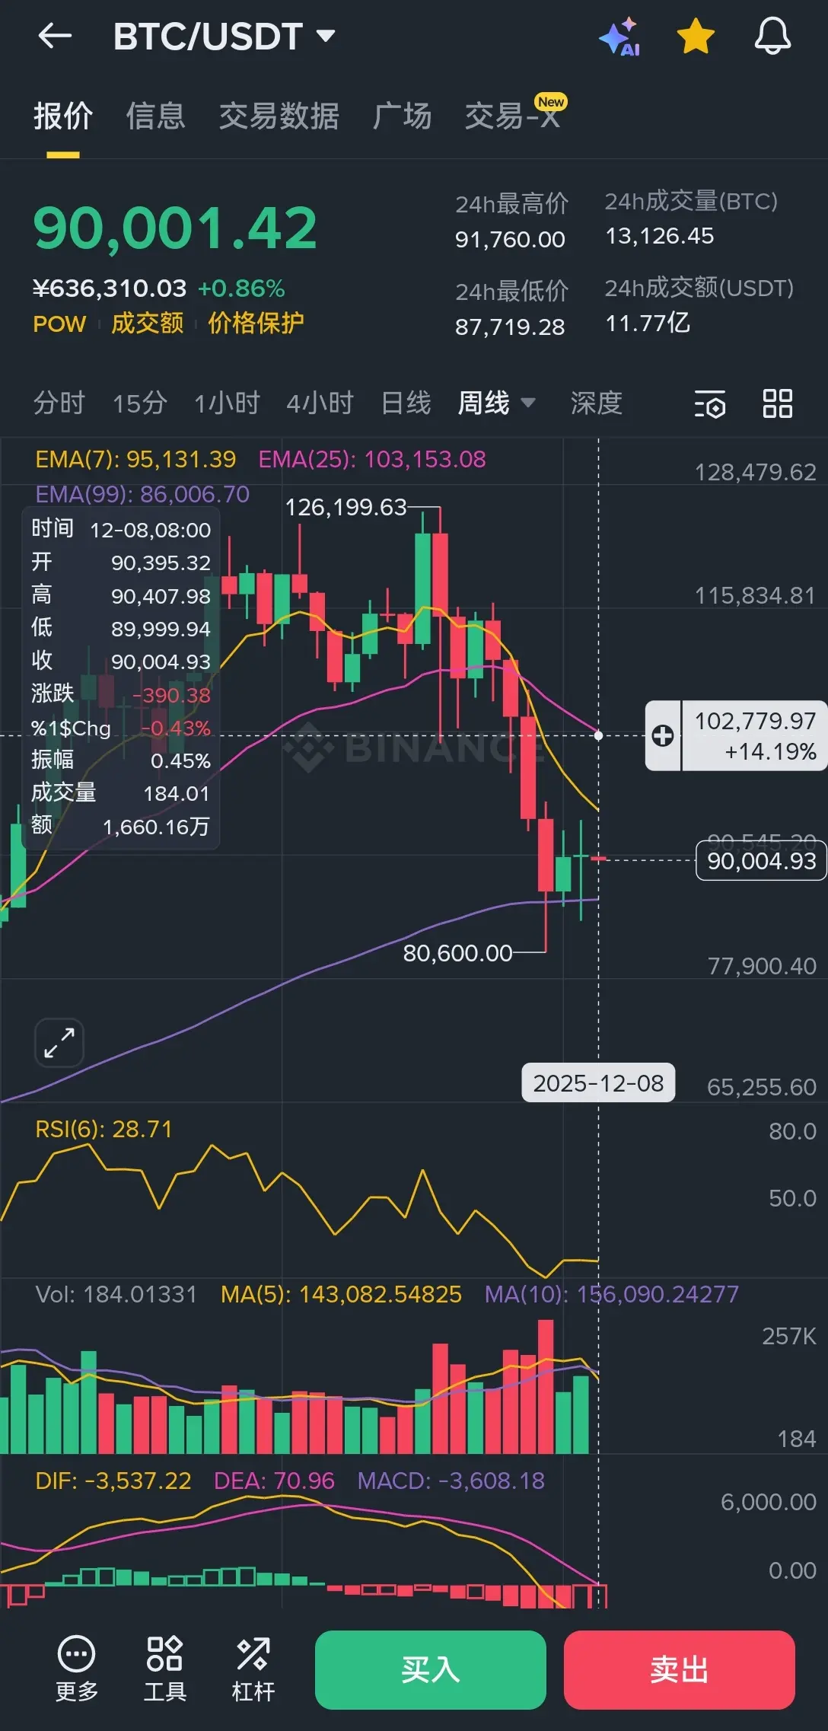The width and height of the screenshot is (828, 1731).
Task: Tap the MA(10) volume label
Action: (612, 1294)
